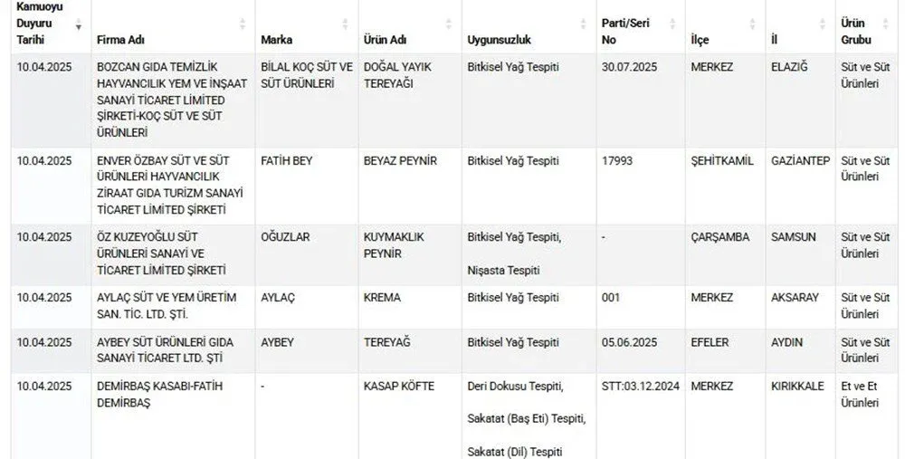Viewport: 905px width, 459px height.
Task: Click sort arrows in Ürün Adı column
Action: (x=449, y=24)
